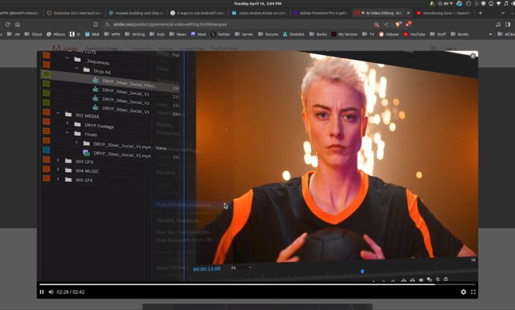Click the blue playhead marker on timeline

click(362, 271)
